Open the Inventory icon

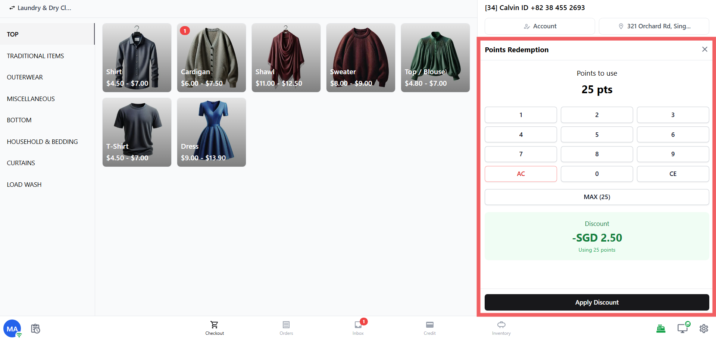(x=501, y=328)
